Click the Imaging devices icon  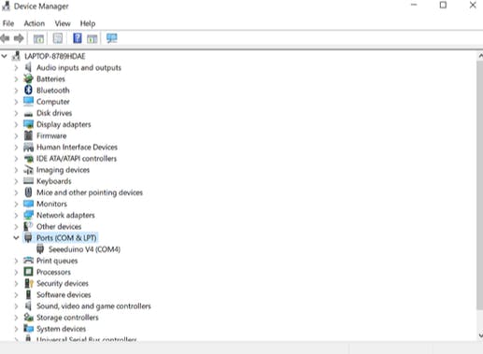pyautogui.click(x=28, y=170)
